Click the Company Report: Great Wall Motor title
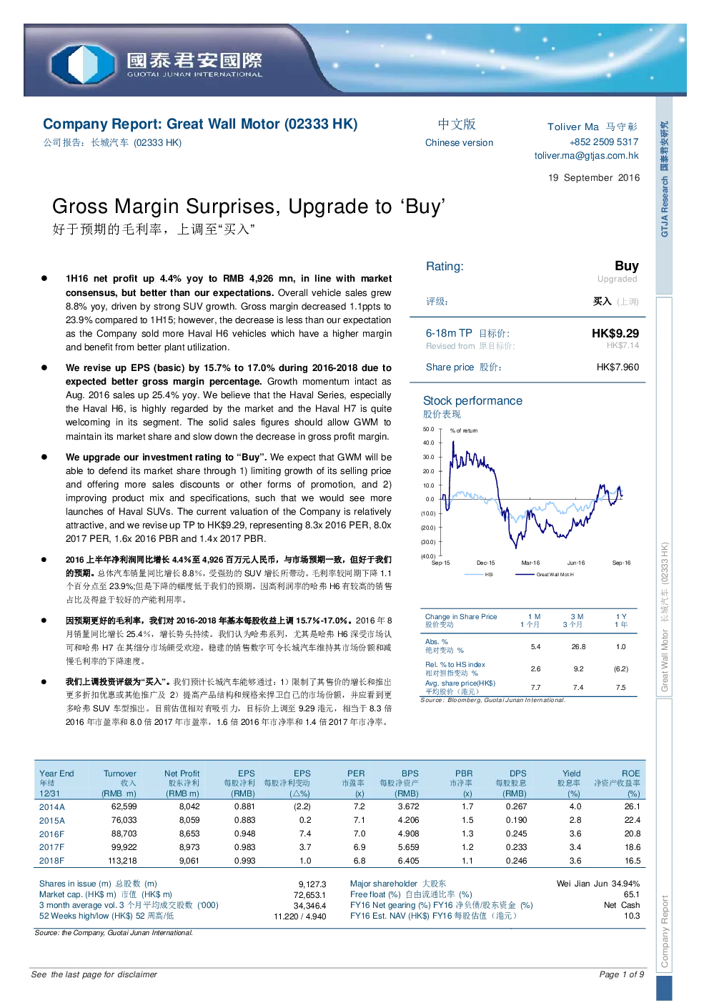 (200, 124)
